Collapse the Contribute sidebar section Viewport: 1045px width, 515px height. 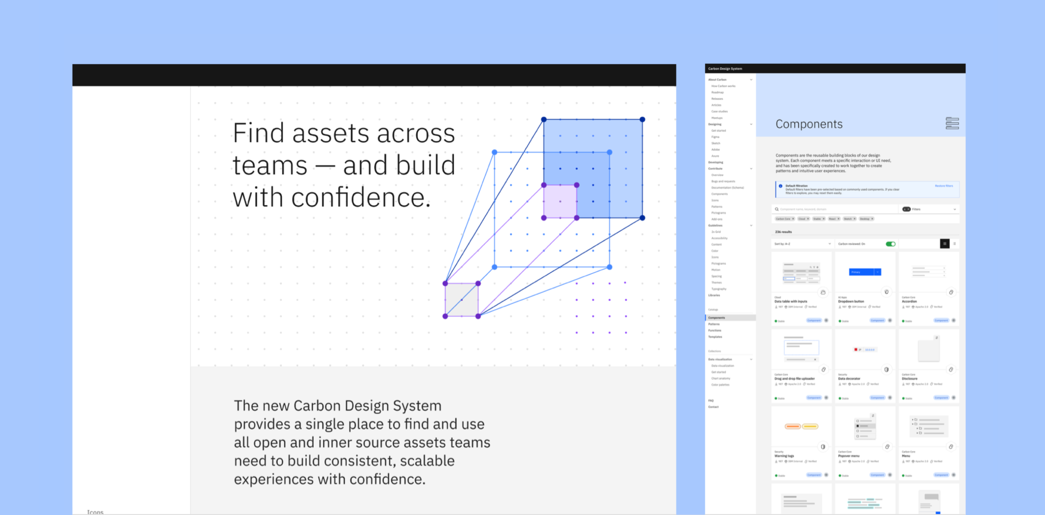(x=751, y=169)
